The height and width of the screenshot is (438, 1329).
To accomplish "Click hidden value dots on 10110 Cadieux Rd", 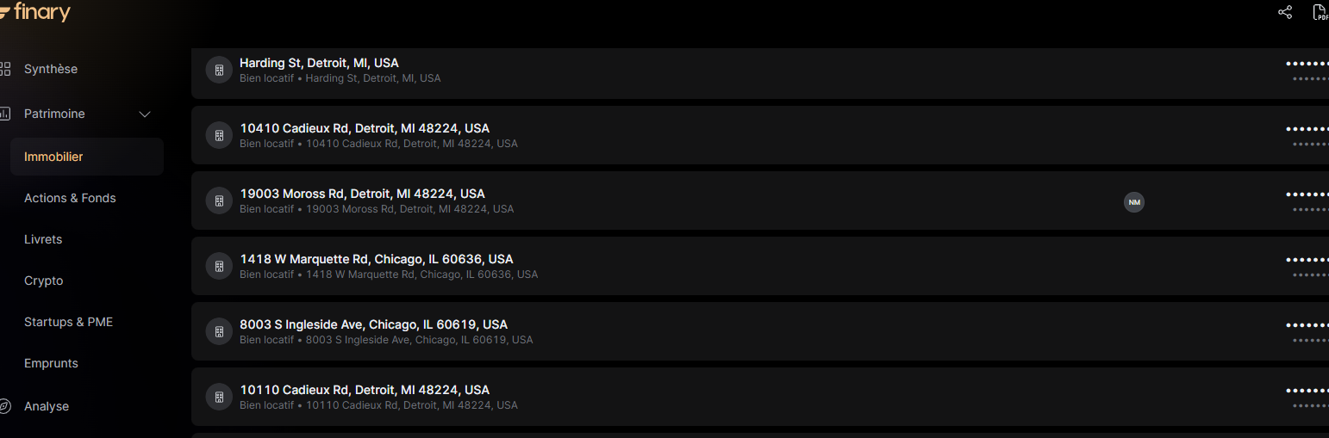I will coord(1307,391).
